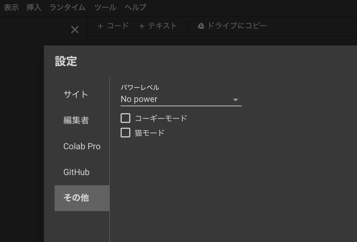
Task: Switch to the サイト settings tab
Action: [x=82, y=94]
